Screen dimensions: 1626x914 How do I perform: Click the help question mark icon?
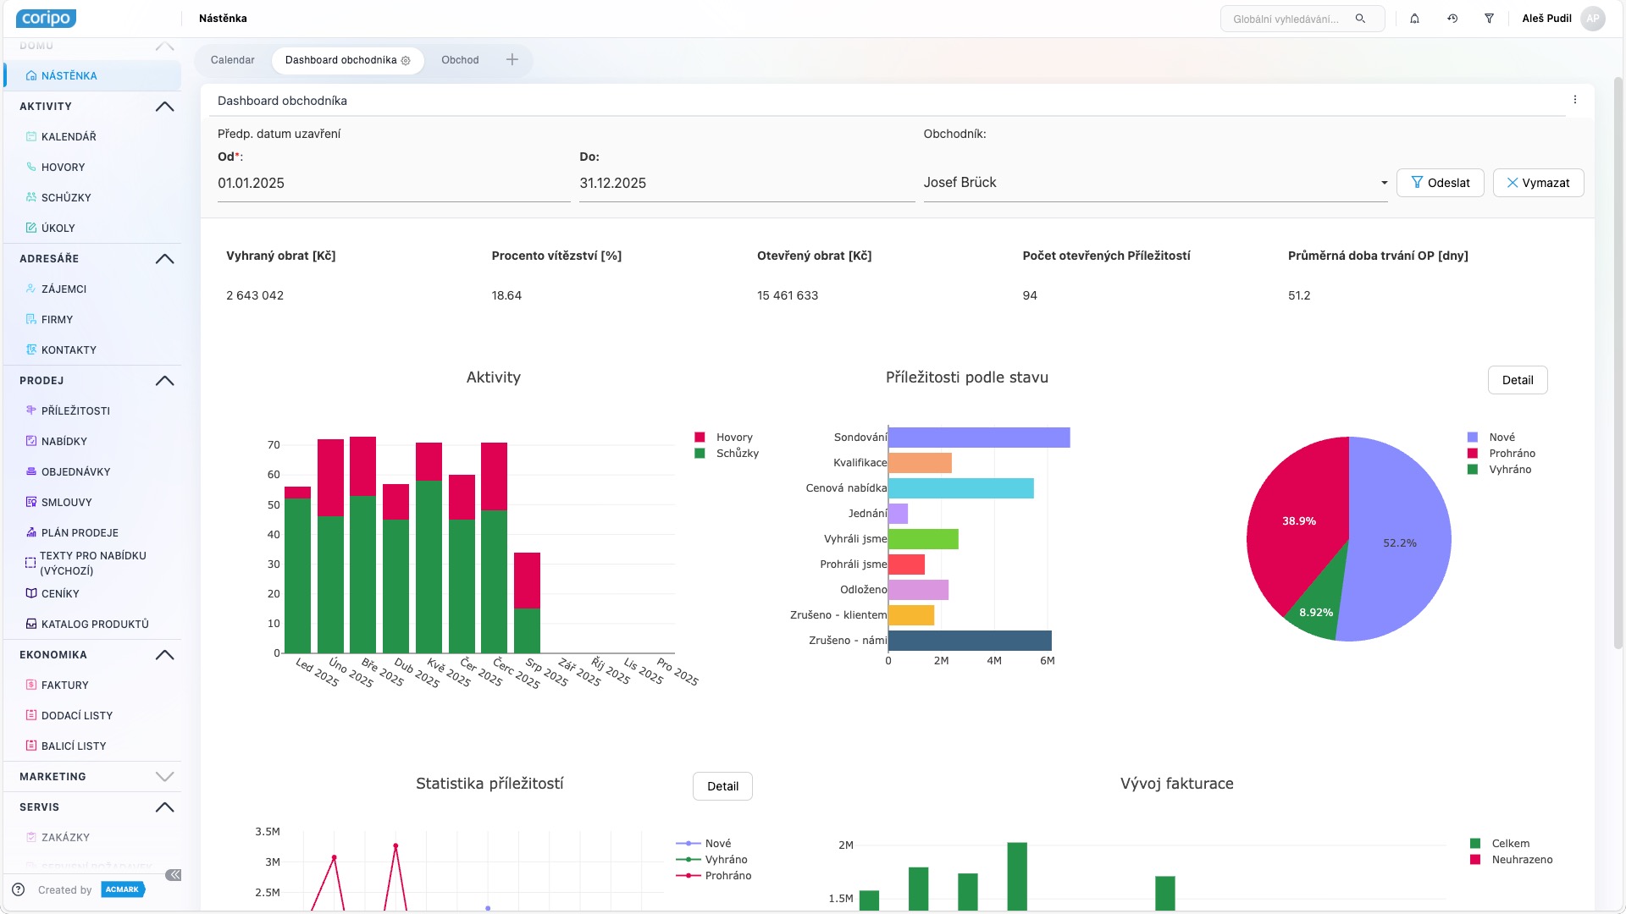point(19,889)
